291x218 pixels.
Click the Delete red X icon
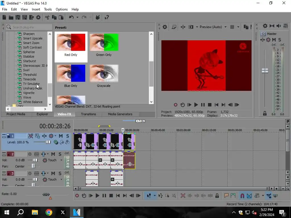point(183,196)
